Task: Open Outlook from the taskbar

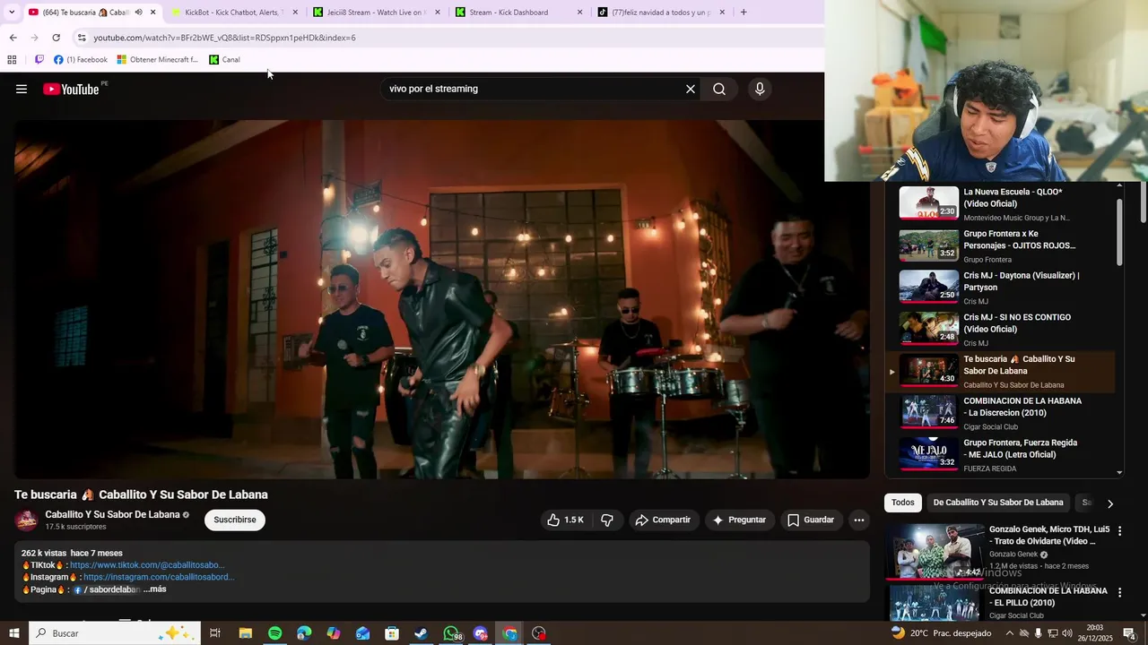Action: 362,633
